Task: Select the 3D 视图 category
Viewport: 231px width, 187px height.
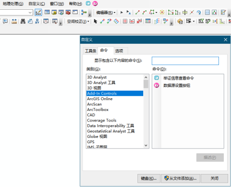Action: [x=115, y=88]
